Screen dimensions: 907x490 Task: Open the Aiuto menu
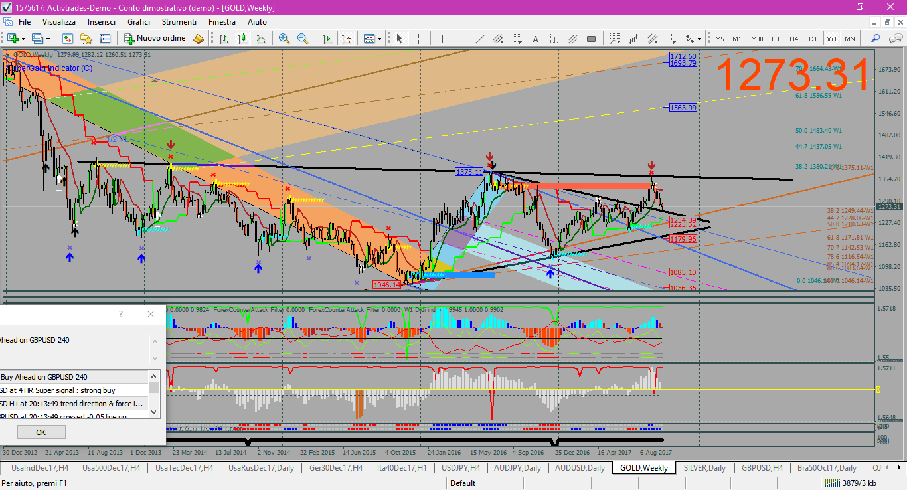pos(257,22)
